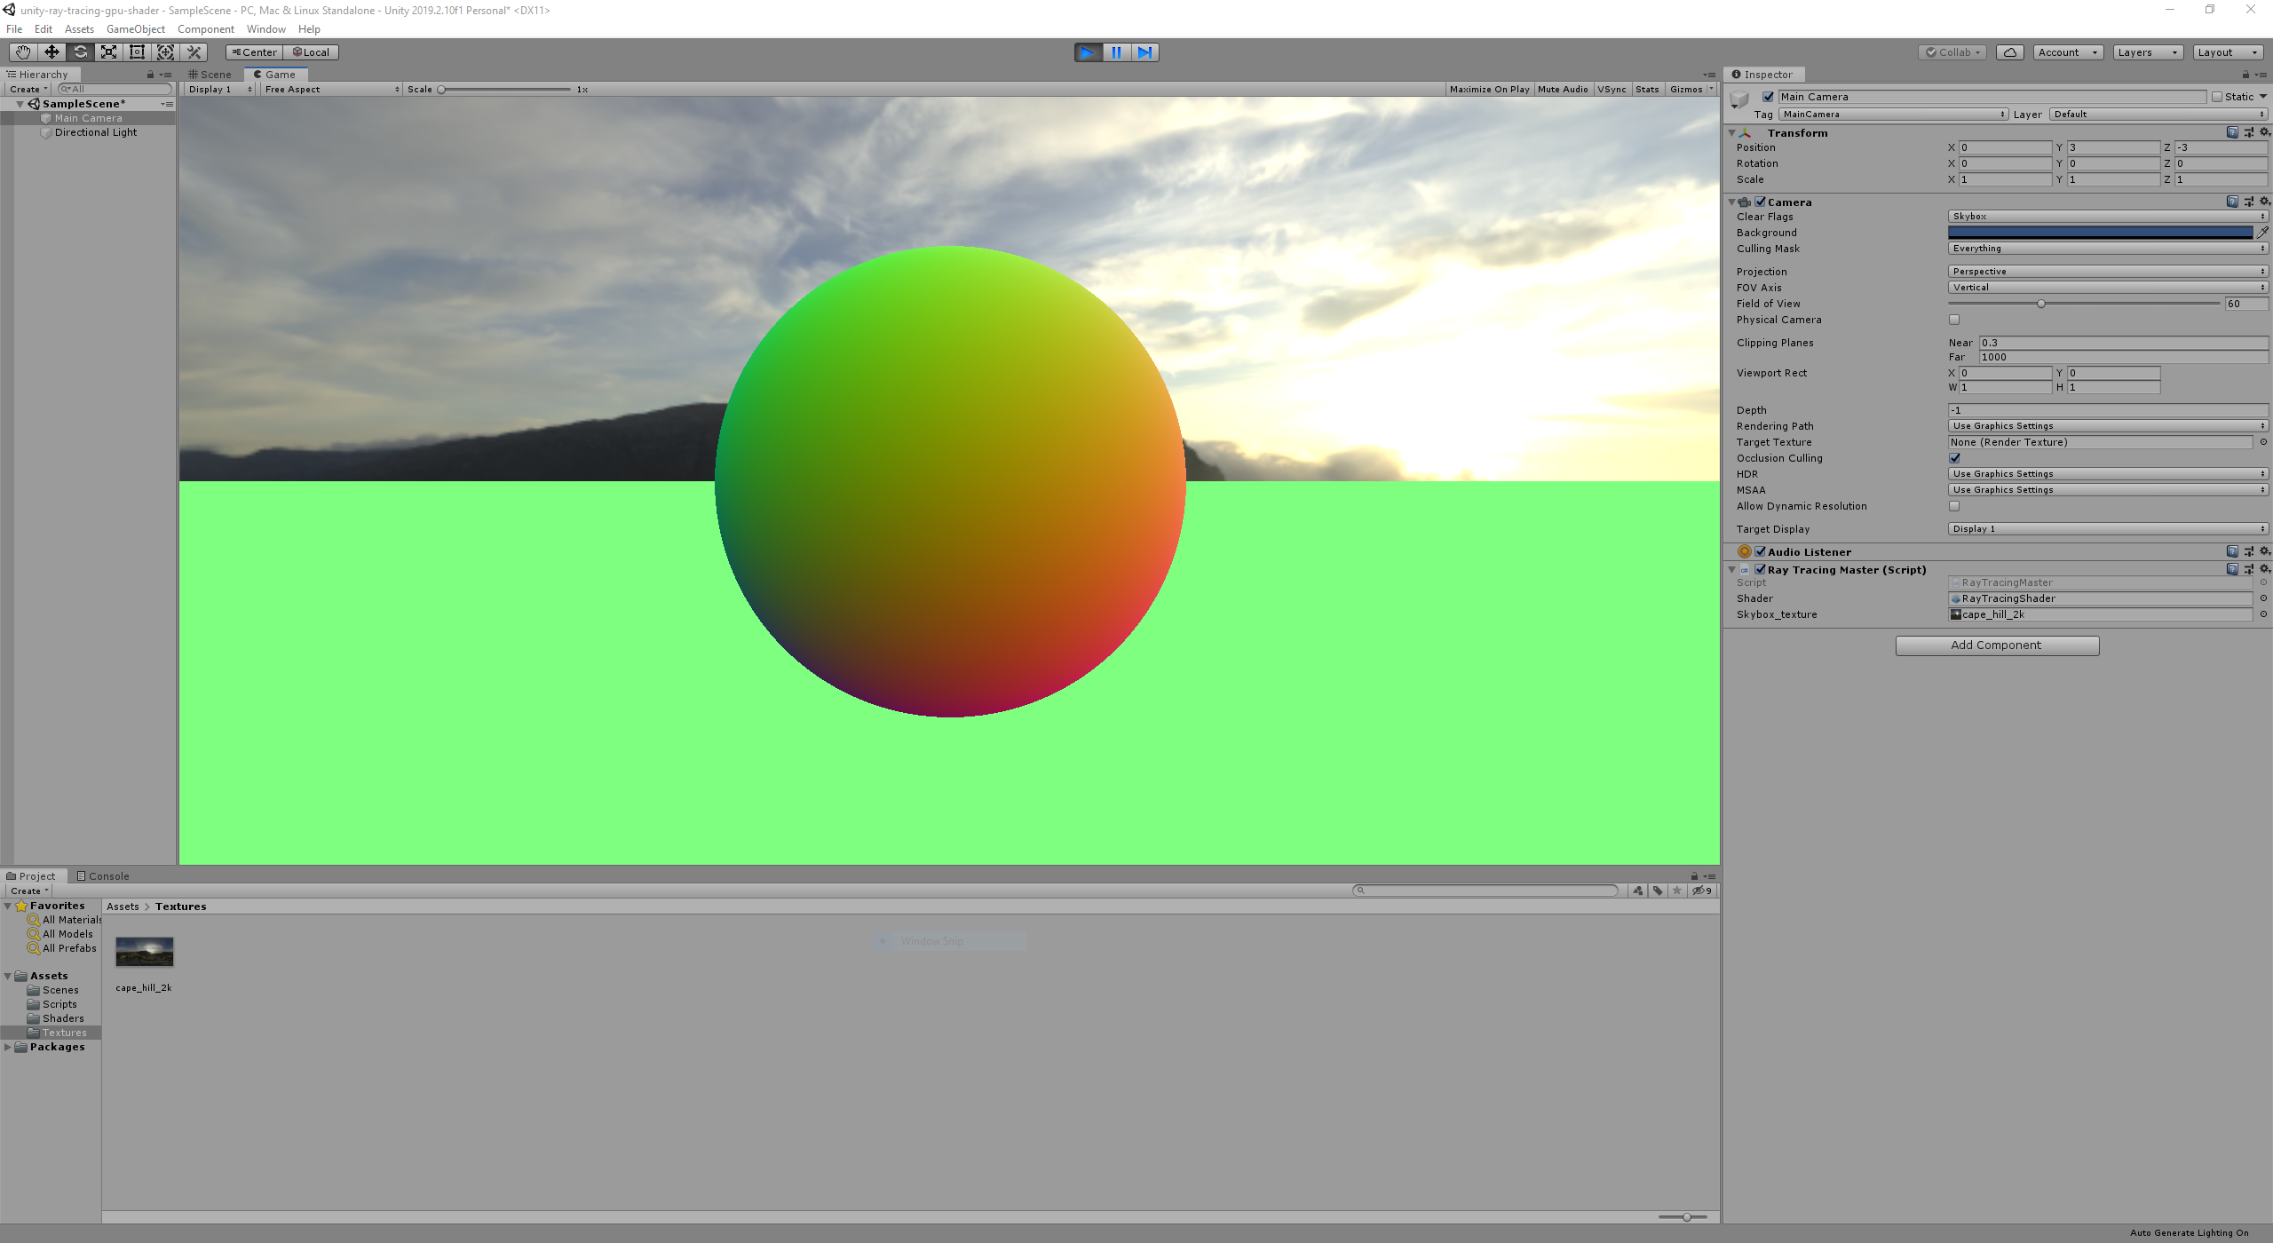The image size is (2273, 1243).
Task: Select the Scale tool
Action: pos(108,52)
